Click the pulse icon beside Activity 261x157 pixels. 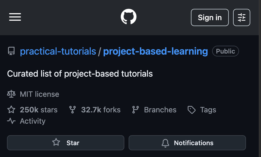[11, 121]
